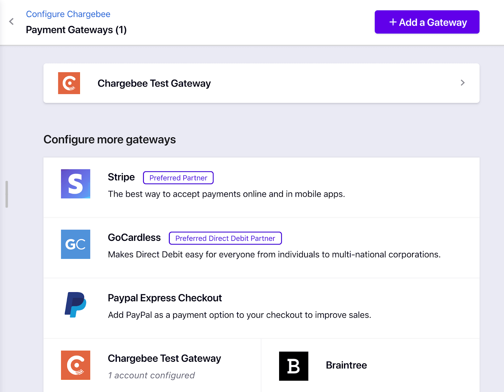Click the Chargebee Test Gateway orange icon at top
The width and height of the screenshot is (504, 392).
(69, 83)
